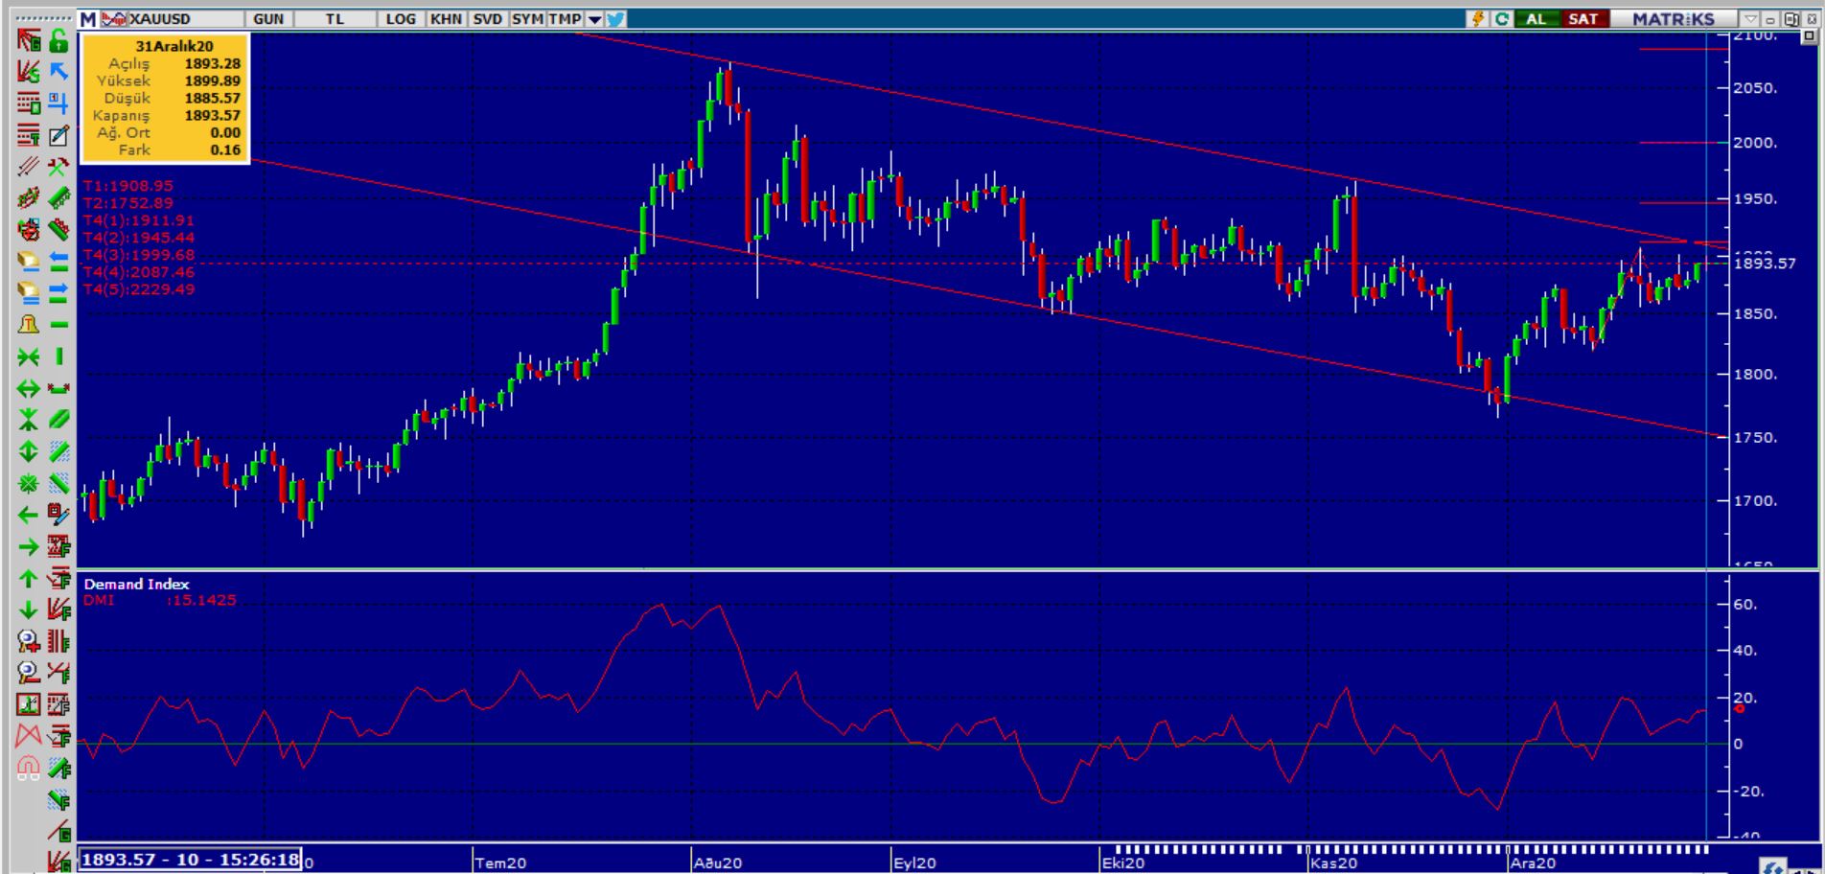The image size is (1825, 874).
Task: Click the DMI value 15.1425
Action: [201, 601]
